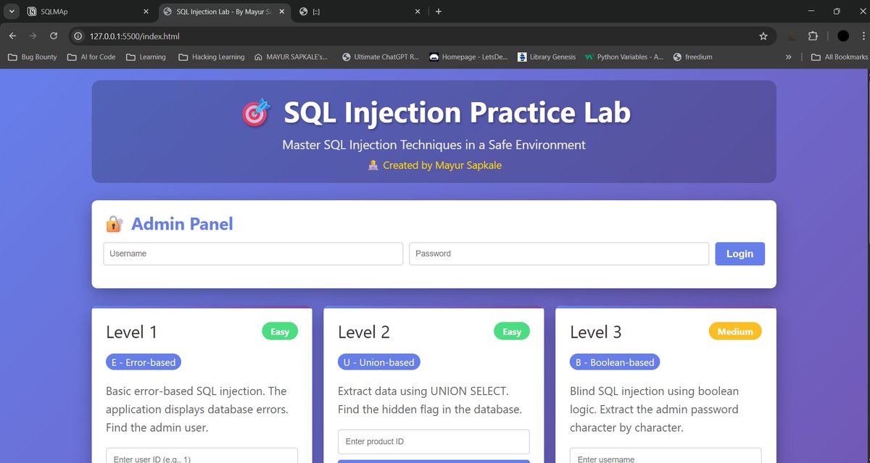Go back to the previous page
This screenshot has width=870, height=463.
pyautogui.click(x=13, y=36)
